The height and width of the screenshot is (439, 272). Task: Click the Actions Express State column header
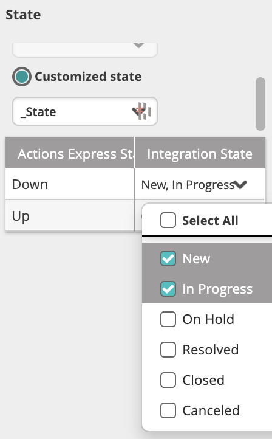70,153
